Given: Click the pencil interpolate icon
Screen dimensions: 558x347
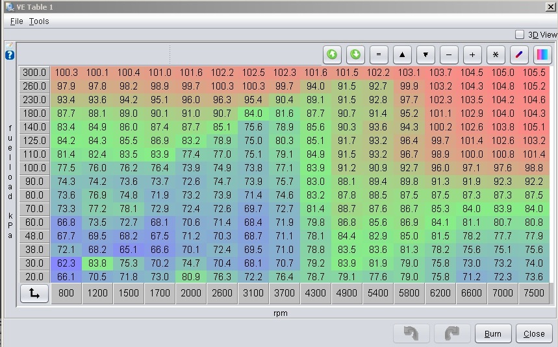Looking at the screenshot, I should tap(519, 54).
